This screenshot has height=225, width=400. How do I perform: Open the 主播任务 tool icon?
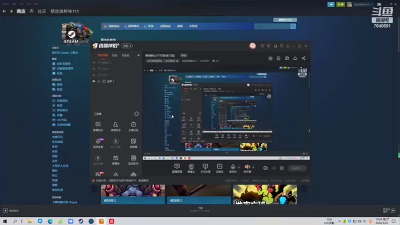[x=133, y=126]
